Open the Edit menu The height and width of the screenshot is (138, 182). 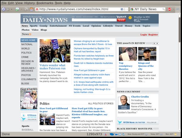[11, 3]
